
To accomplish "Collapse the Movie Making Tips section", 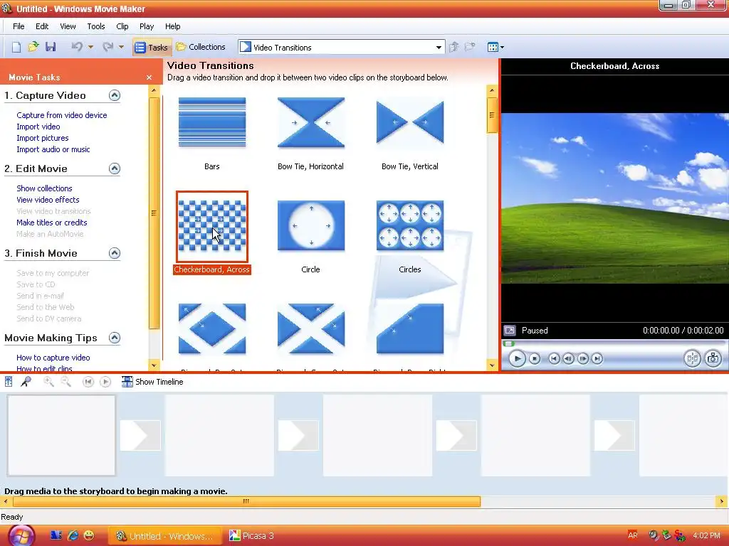I will click(x=115, y=338).
